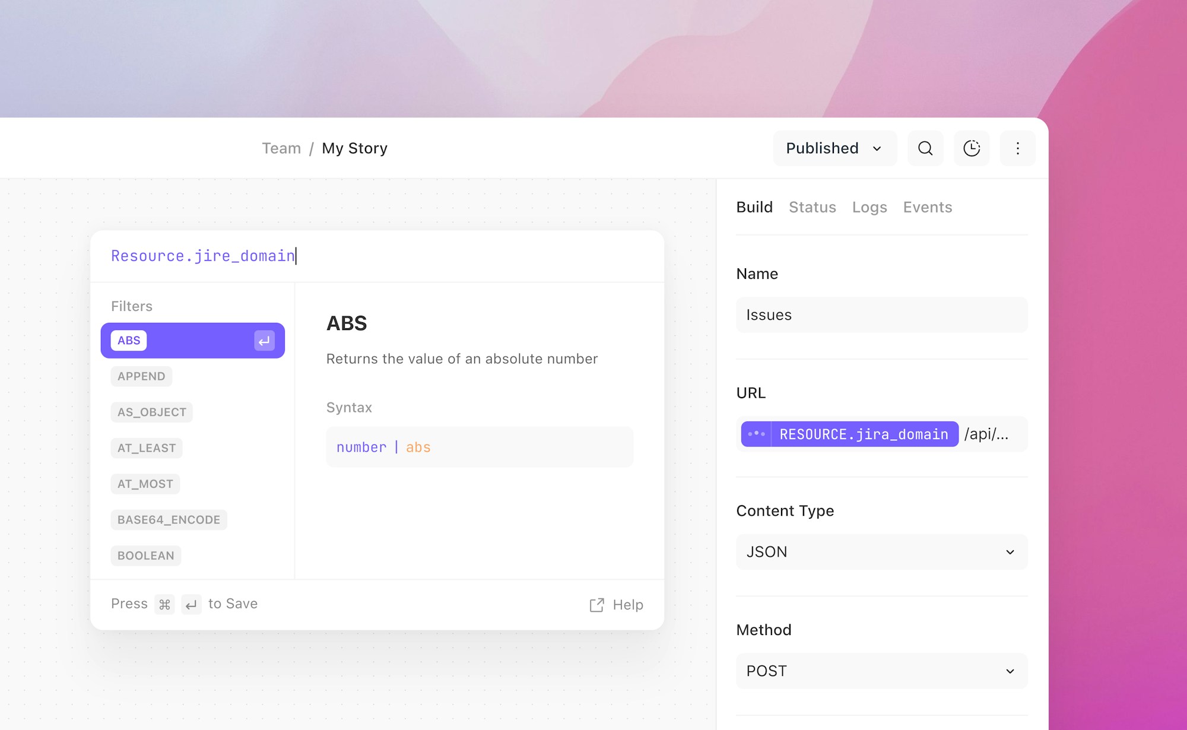Choose the AT_LEAST filter
The width and height of the screenshot is (1187, 730).
point(147,448)
